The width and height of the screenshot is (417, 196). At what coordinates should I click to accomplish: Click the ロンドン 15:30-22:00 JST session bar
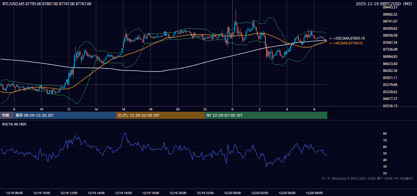click(x=160, y=115)
